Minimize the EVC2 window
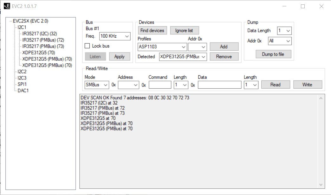The height and width of the screenshot is (195, 331). click(x=284, y=6)
